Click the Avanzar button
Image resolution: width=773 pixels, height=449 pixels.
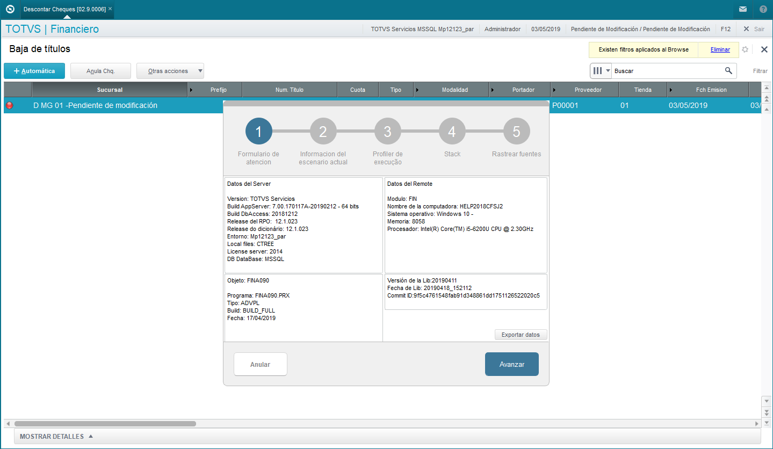512,364
